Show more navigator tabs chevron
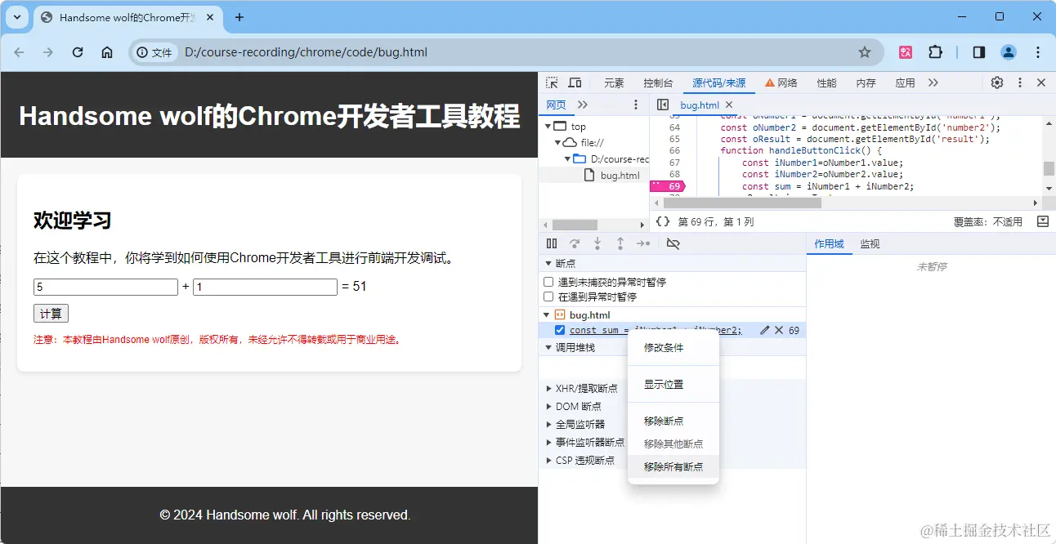The height and width of the screenshot is (544, 1056). [583, 105]
